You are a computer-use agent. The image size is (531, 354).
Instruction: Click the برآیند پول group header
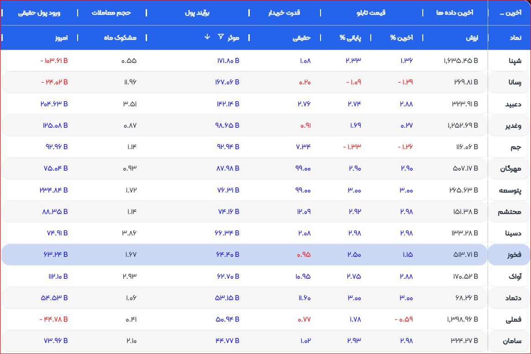click(x=197, y=13)
